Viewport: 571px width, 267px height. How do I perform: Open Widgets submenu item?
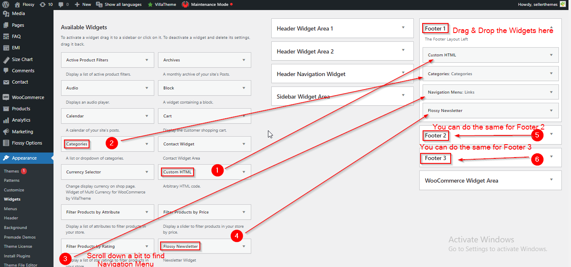tap(12, 199)
